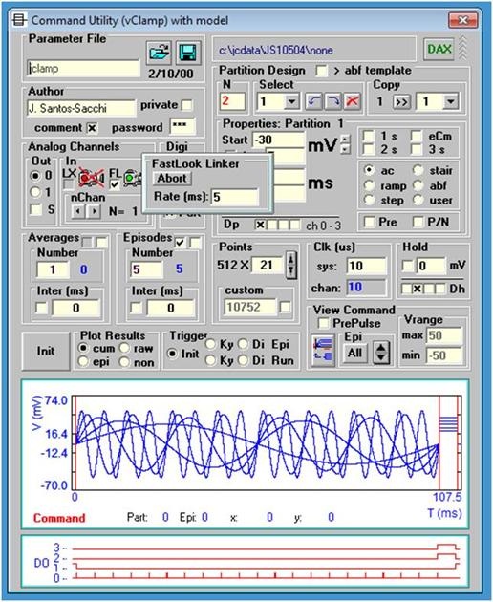493x602 pixels.
Task: Click the FastLook Rate (ms) field
Action: coord(234,198)
